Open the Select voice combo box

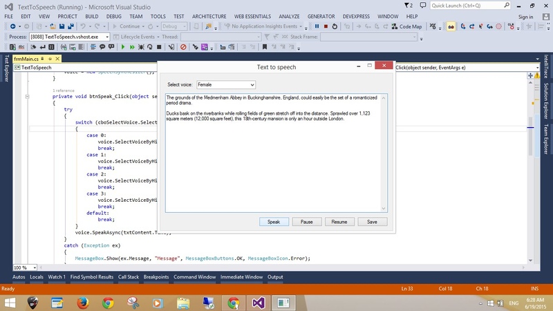click(x=226, y=84)
